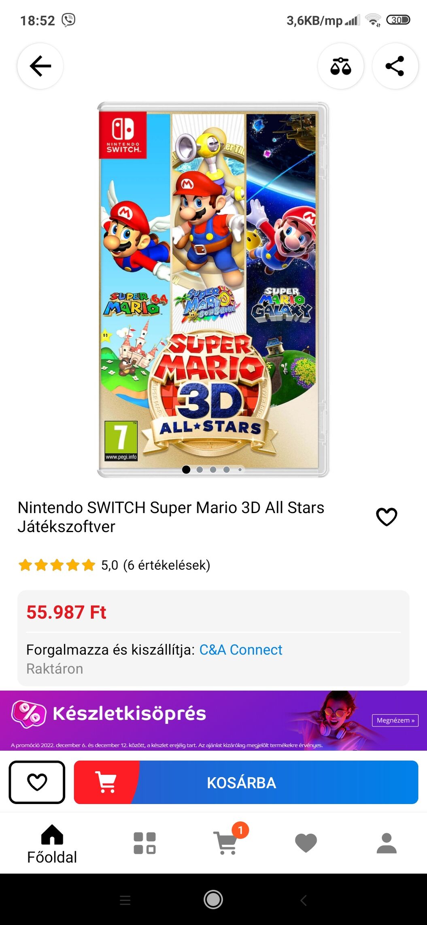Open shopping cart with one item
Screen dimensions: 427x925
click(227, 842)
